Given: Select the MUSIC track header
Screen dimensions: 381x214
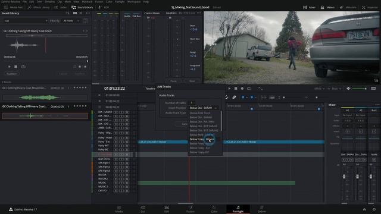Looking at the screenshot, I should click(x=102, y=182).
